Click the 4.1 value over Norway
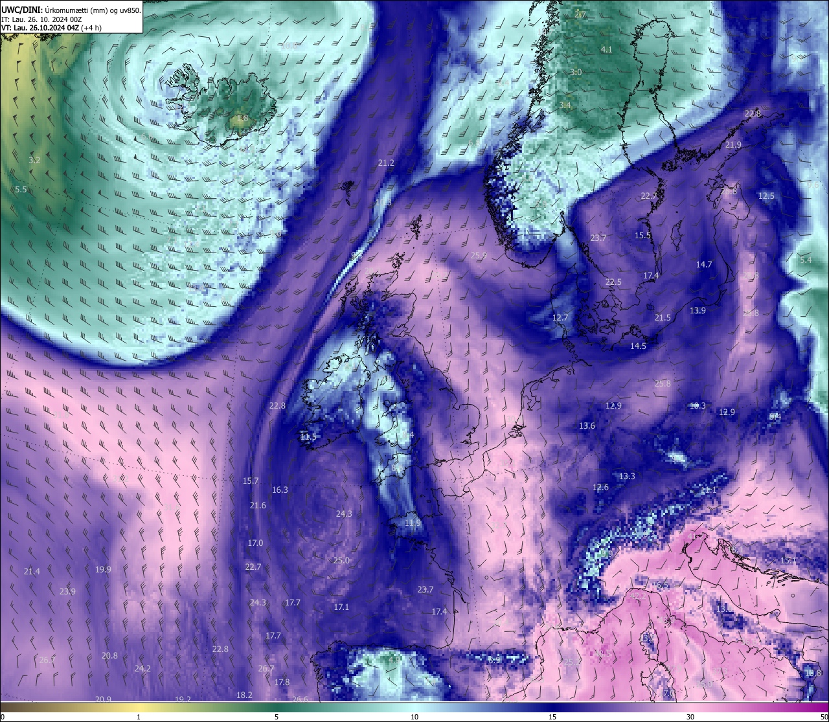This screenshot has height=722, width=829. (607, 49)
